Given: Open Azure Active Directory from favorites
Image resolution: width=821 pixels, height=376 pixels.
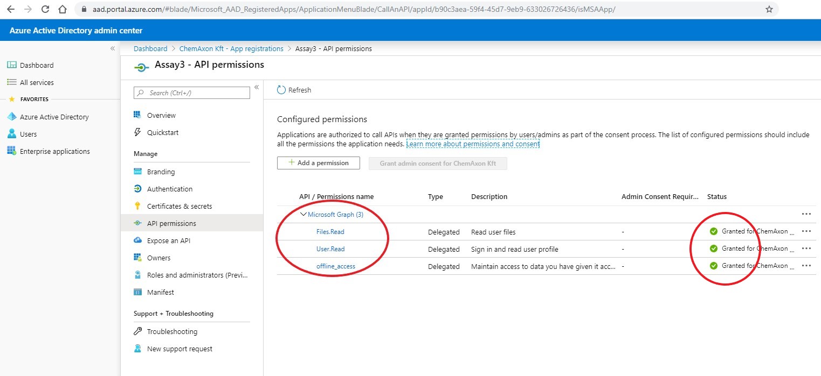Looking at the screenshot, I should 12,117.
